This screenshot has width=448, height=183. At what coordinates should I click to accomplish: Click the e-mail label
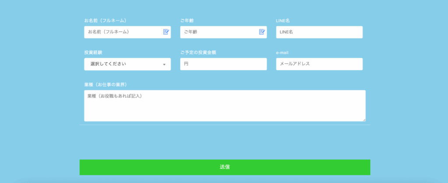tap(282, 52)
